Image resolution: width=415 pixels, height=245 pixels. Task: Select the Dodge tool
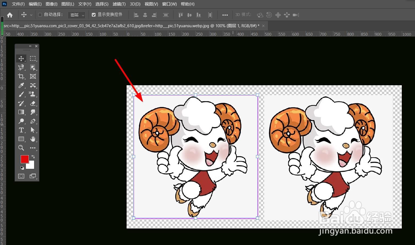(21, 121)
